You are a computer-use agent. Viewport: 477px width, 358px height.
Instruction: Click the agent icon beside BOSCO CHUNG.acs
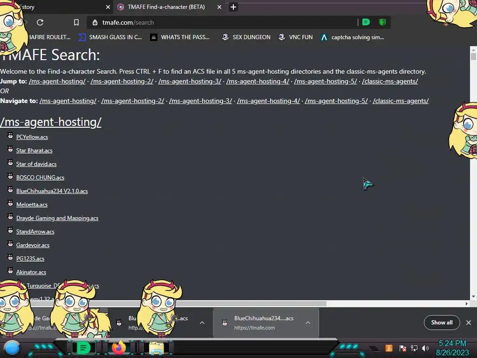(x=10, y=176)
